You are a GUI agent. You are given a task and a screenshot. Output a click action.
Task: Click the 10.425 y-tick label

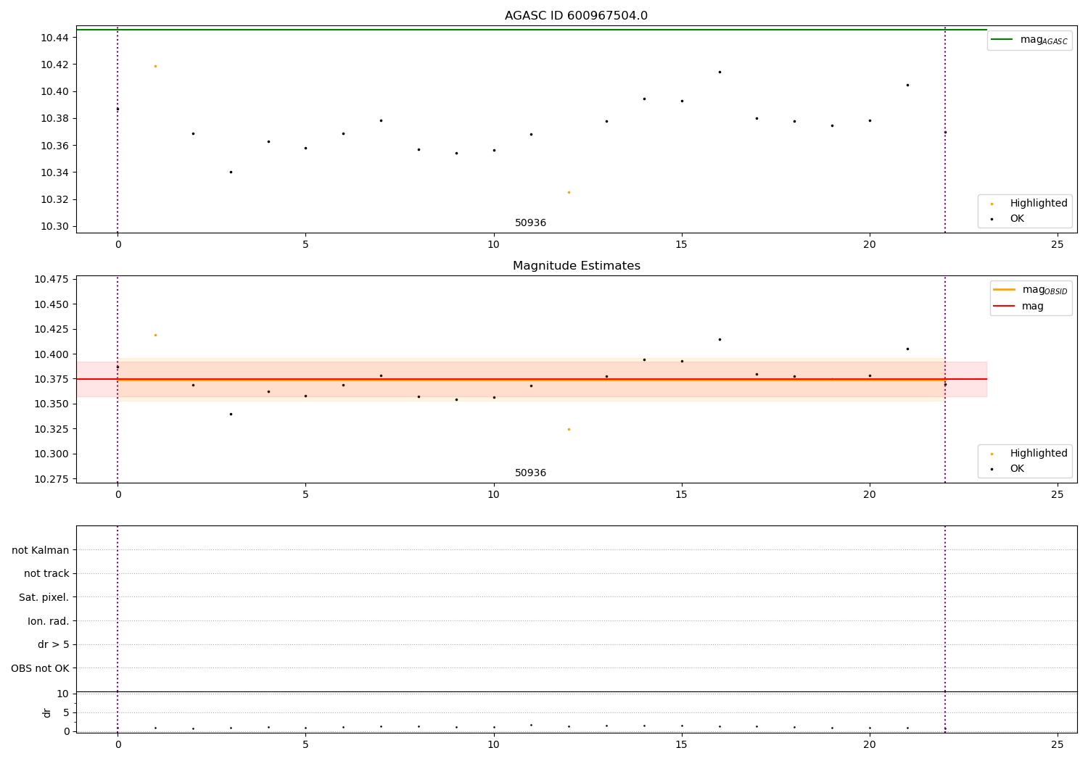(x=51, y=329)
